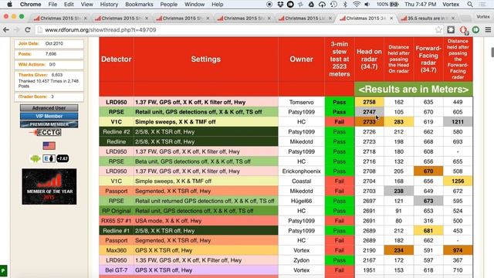Open Bluetooth status in the menu bar
This screenshot has width=494, height=278.
click(345, 5)
